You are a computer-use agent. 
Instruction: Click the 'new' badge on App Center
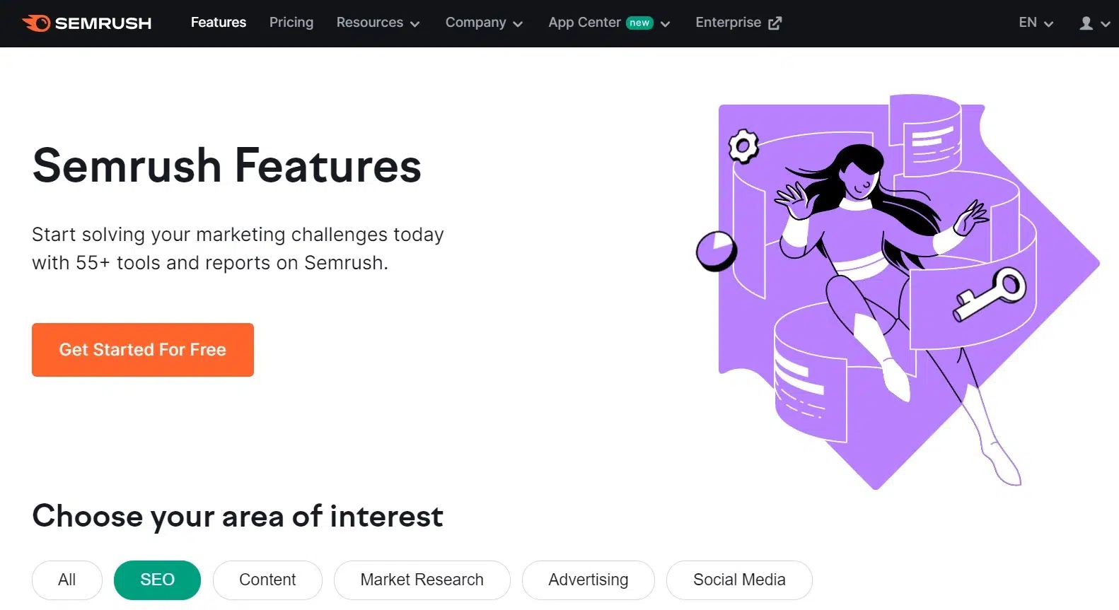click(639, 22)
